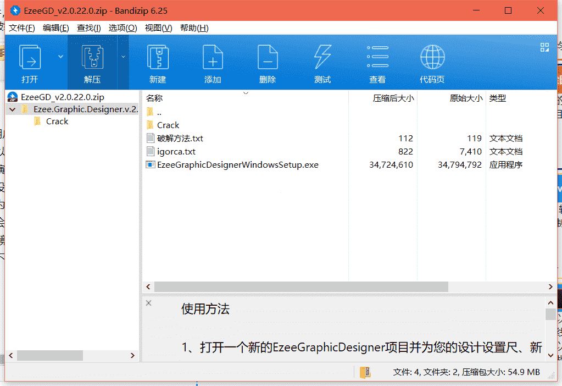The width and height of the screenshot is (562, 386).
Task: Select the EzeeGraphicDesignerWindowsSetup.exe application icon
Action: (x=150, y=164)
